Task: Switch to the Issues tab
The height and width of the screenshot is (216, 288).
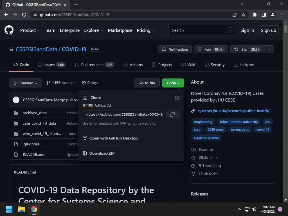Action: (x=52, y=65)
